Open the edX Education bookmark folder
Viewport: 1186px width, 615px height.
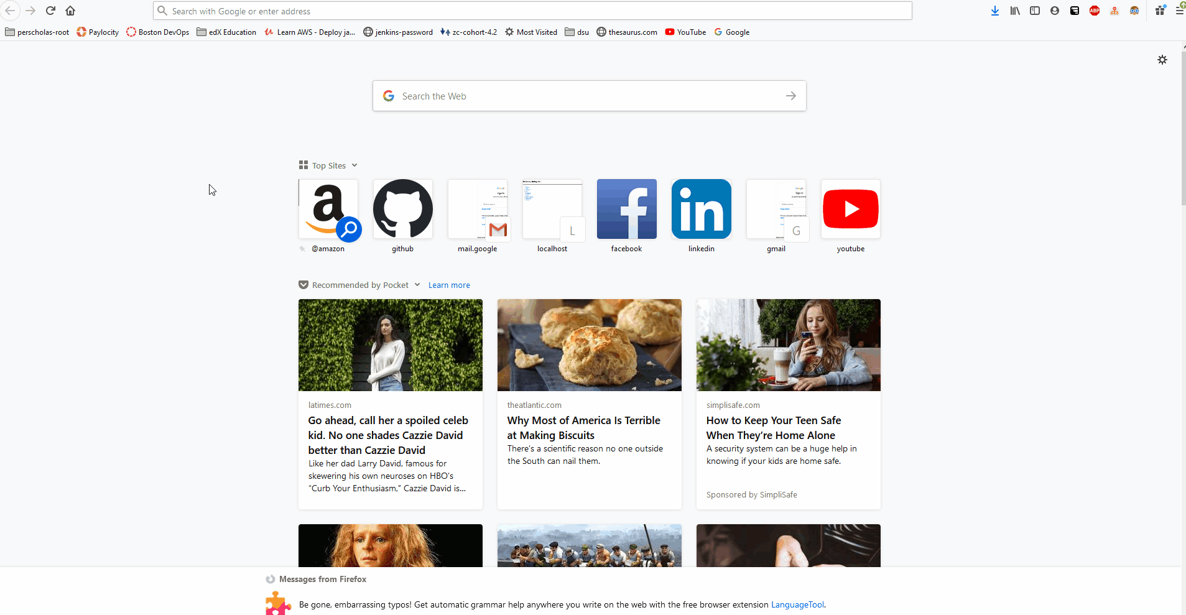[226, 32]
